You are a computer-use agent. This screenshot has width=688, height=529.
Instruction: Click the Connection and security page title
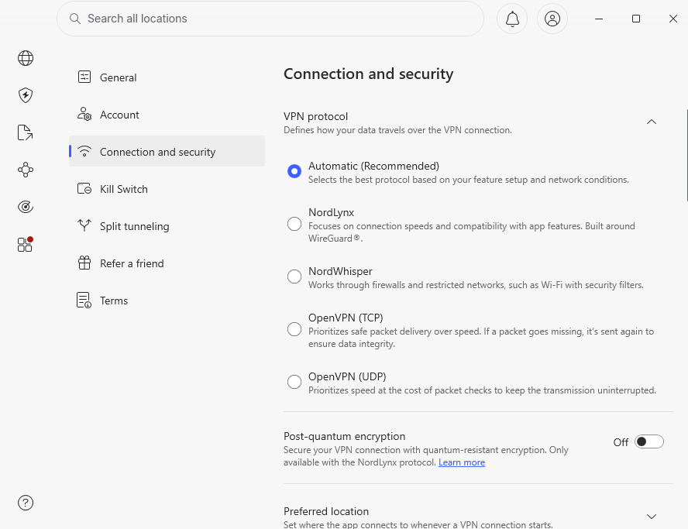(369, 74)
